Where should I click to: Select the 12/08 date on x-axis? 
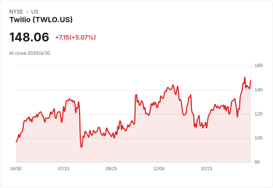[159, 169]
